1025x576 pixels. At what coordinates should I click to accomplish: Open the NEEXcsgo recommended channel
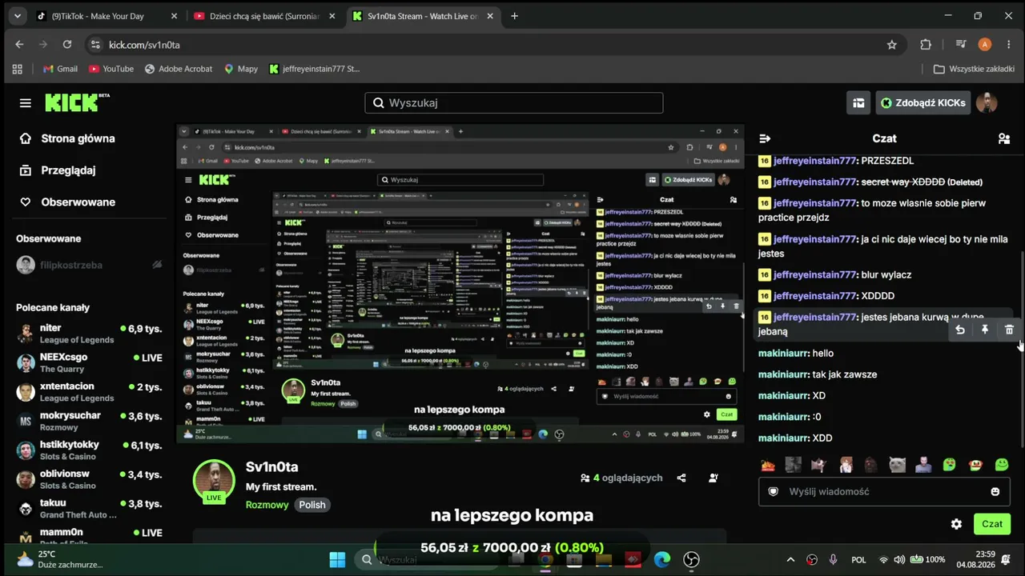tap(90, 362)
